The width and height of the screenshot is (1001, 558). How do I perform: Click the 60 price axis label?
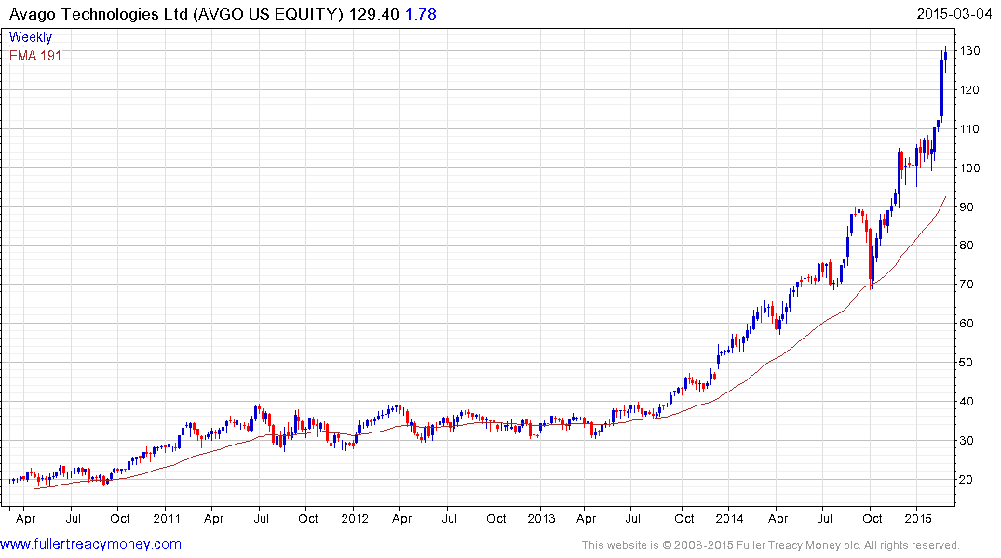tap(967, 324)
